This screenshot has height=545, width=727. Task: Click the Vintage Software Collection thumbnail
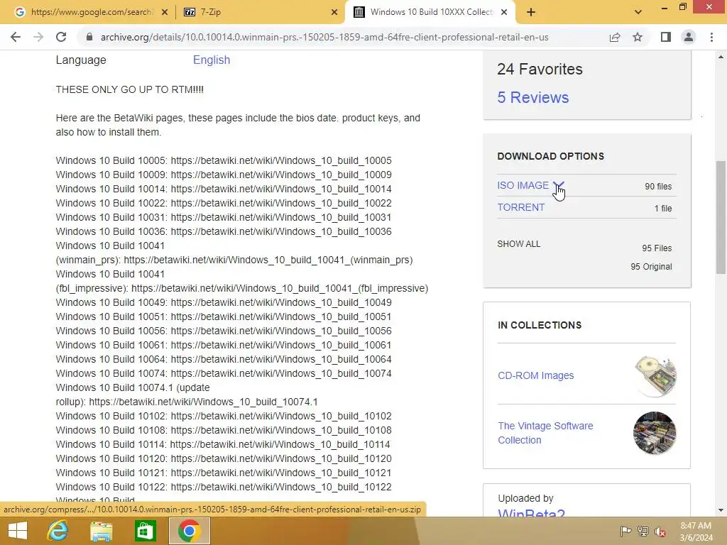pos(655,433)
